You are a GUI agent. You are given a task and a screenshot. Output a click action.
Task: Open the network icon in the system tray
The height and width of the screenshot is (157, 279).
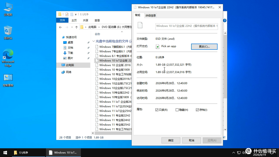(x=239, y=153)
